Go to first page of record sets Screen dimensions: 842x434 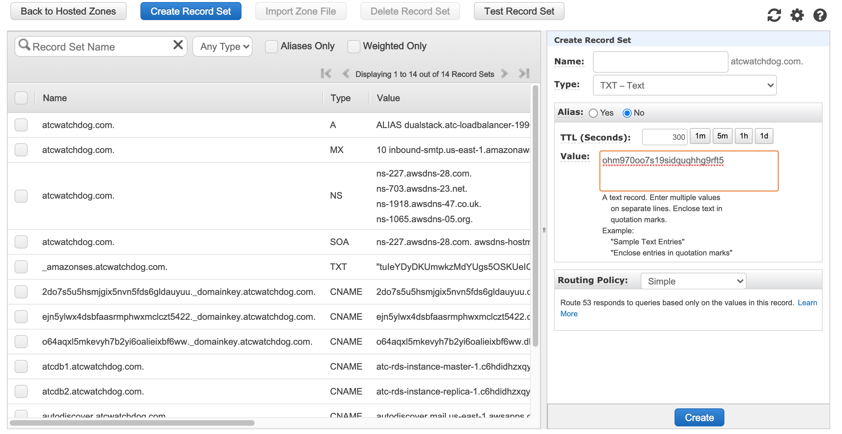(x=326, y=74)
